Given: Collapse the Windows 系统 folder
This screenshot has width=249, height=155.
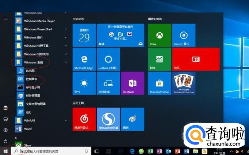Looking at the screenshot, I should (66, 62).
